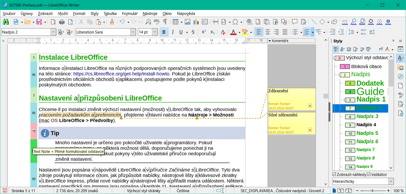Select Nadpis 4 style in list
Screen dimensions: 406x194
tap(366, 125)
